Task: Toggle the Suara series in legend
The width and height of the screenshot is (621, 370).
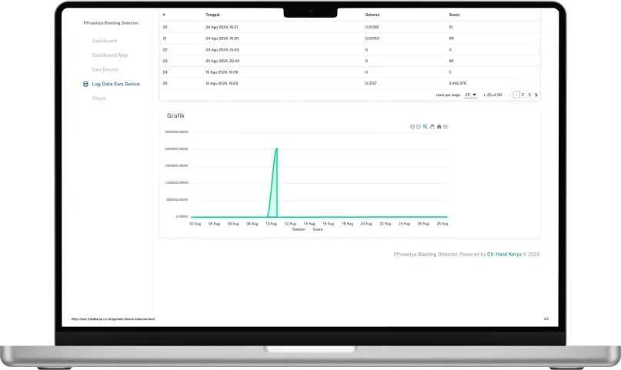Action: pyautogui.click(x=317, y=228)
